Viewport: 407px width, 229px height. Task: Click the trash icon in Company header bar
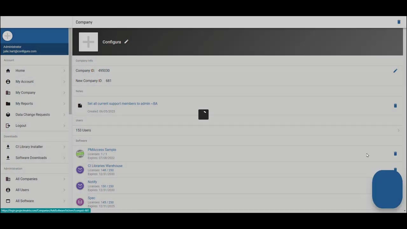(399, 22)
